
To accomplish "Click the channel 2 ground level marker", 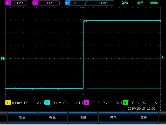I will coord(3,59).
